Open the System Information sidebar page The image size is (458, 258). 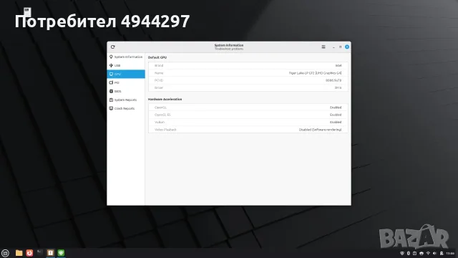(126, 57)
